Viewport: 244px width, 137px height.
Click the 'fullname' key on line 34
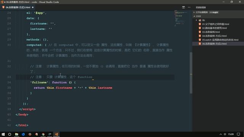[39, 82]
